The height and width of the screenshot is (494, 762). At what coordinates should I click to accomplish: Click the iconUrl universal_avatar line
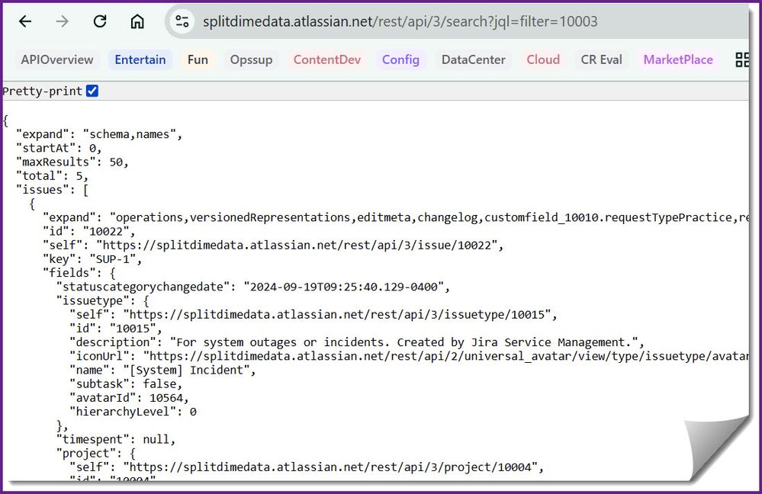coord(409,356)
